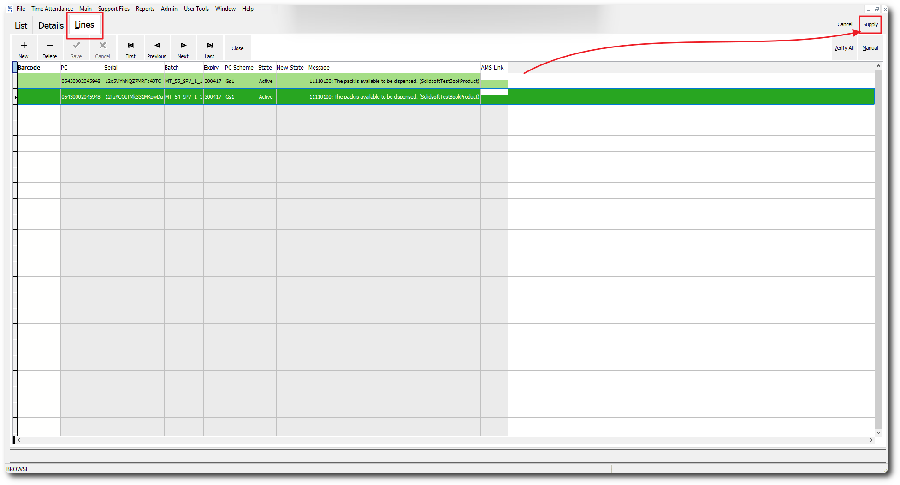Screen dimensions: 900x485
Task: Open the Reports menu
Action: coord(145,8)
